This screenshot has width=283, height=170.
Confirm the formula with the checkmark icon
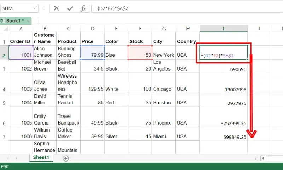coord(70,8)
